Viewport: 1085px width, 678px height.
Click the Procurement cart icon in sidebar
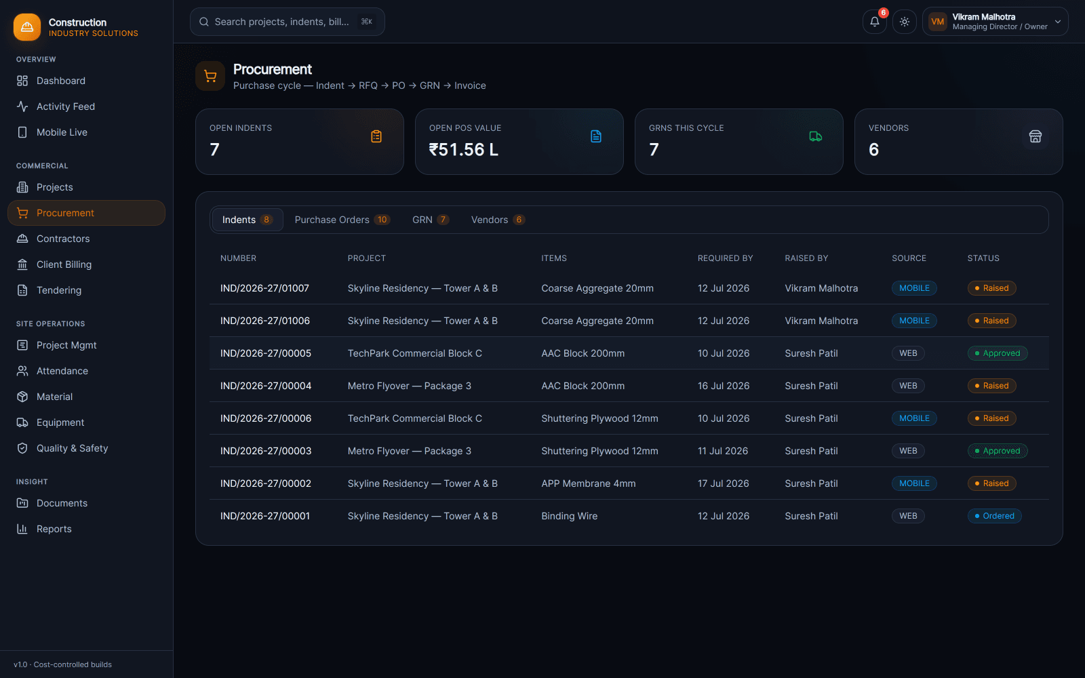point(22,213)
